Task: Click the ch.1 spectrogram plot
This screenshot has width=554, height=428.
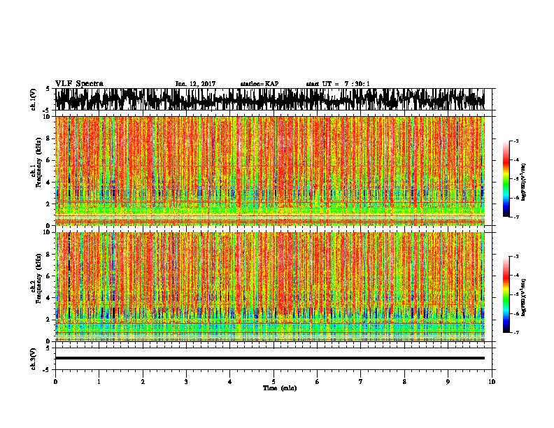Action: [x=270, y=171]
